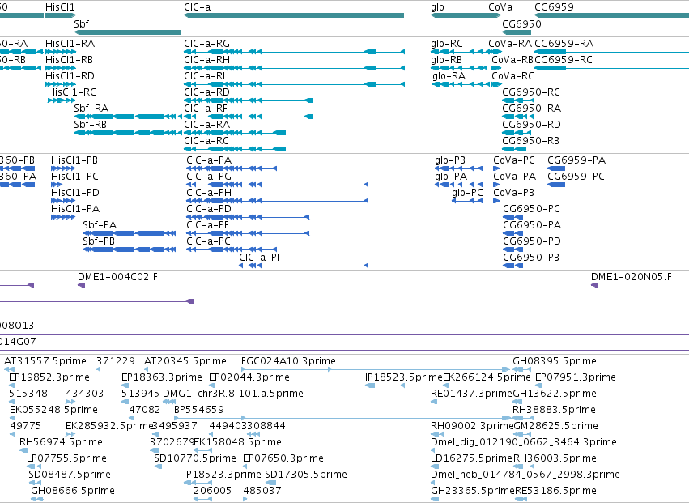This screenshot has width=689, height=503.
Task: Click transcript Sbf-RA label
Action: pos(91,109)
